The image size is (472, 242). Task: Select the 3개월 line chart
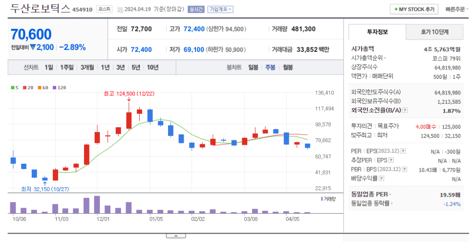point(87,67)
